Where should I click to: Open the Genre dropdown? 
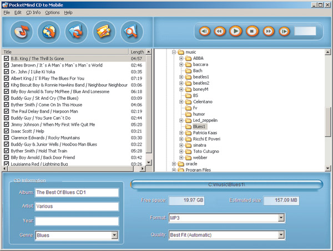click(114, 235)
